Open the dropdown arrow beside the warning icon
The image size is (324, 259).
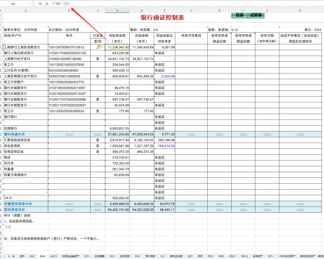tap(102, 46)
